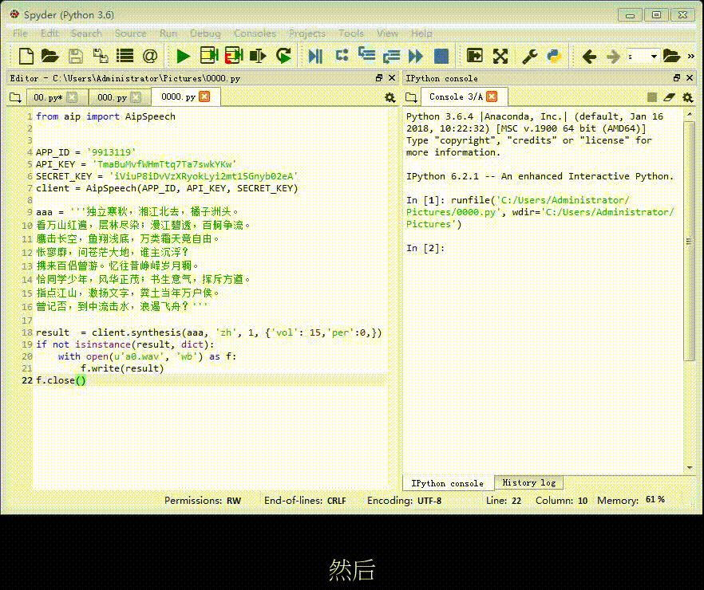704x590 pixels.
Task: Re-run the last script
Action: click(283, 56)
